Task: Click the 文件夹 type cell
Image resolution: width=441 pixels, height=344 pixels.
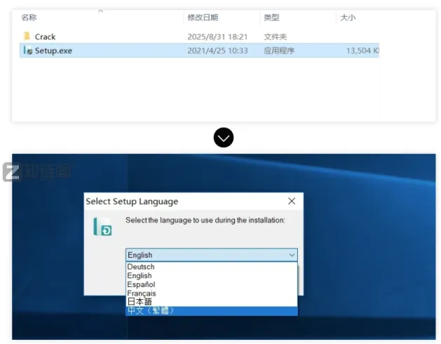Action: pyautogui.click(x=276, y=37)
